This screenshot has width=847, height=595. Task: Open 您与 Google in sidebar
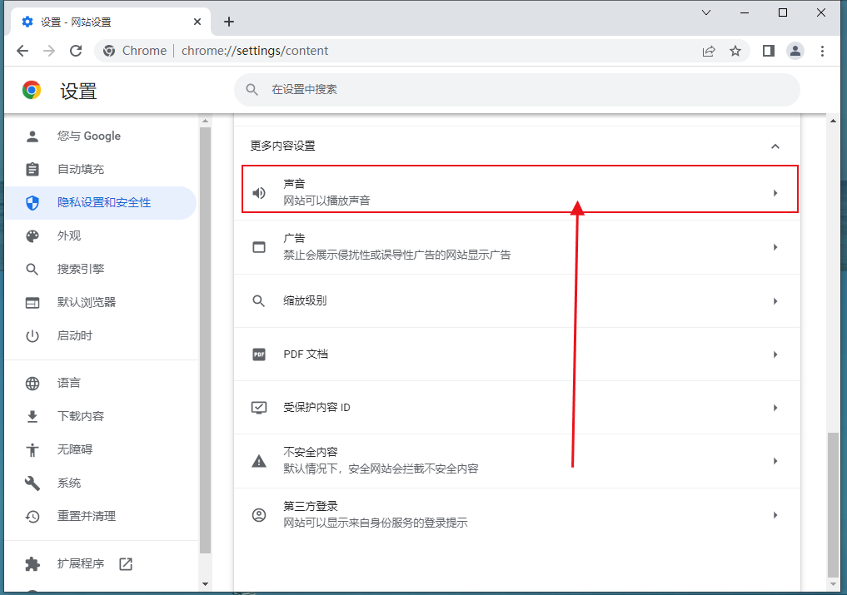point(101,136)
